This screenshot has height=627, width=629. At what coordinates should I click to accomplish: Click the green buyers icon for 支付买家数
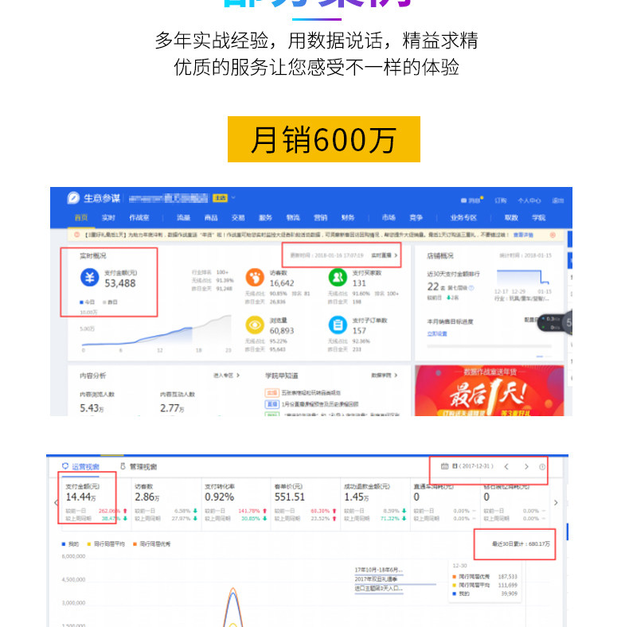tap(338, 277)
